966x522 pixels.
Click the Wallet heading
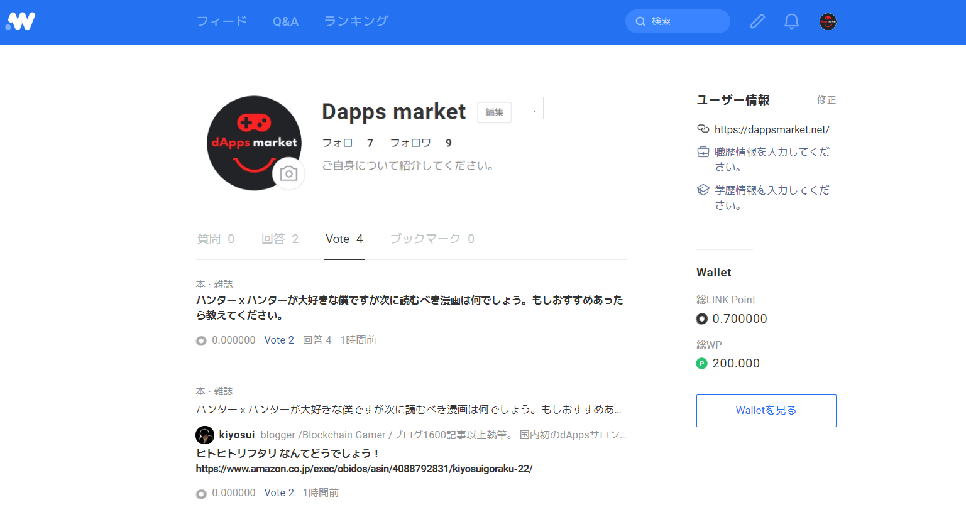(714, 272)
